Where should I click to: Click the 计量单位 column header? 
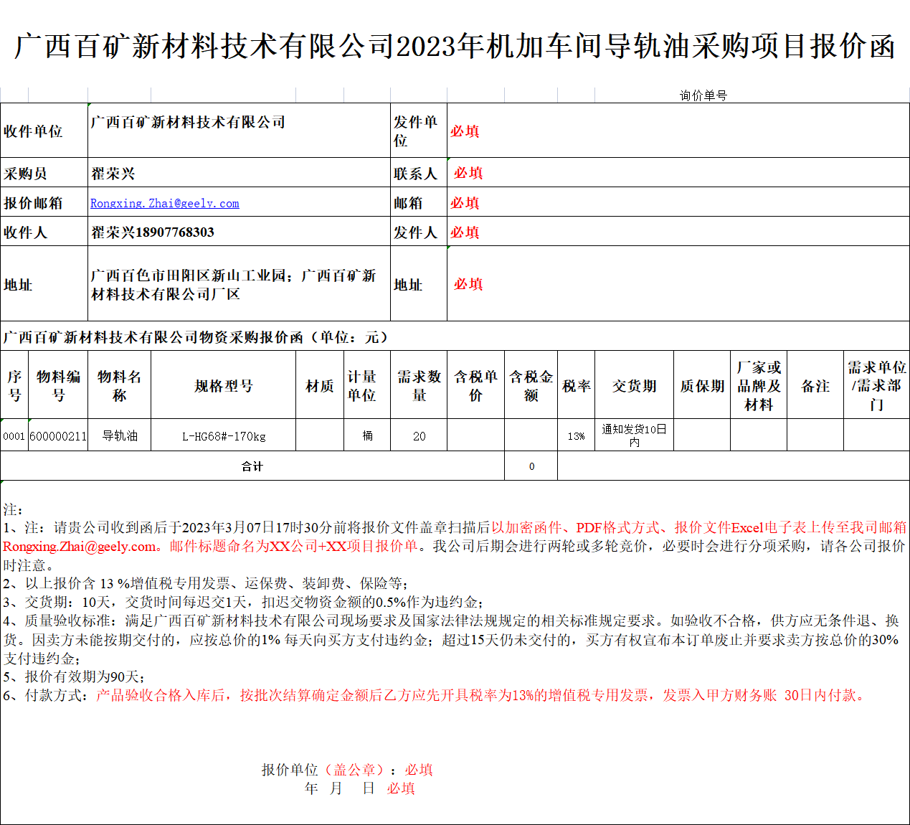point(367,385)
